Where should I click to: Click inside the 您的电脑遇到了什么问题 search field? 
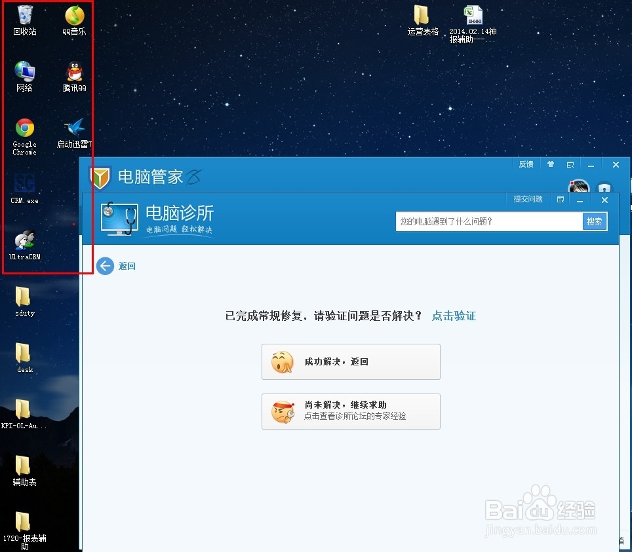click(x=485, y=221)
